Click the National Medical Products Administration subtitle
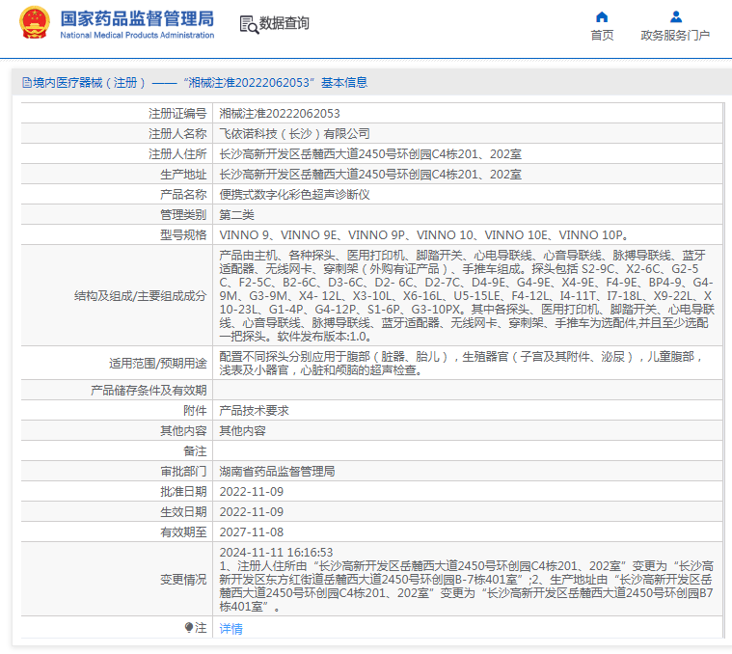 [x=137, y=35]
